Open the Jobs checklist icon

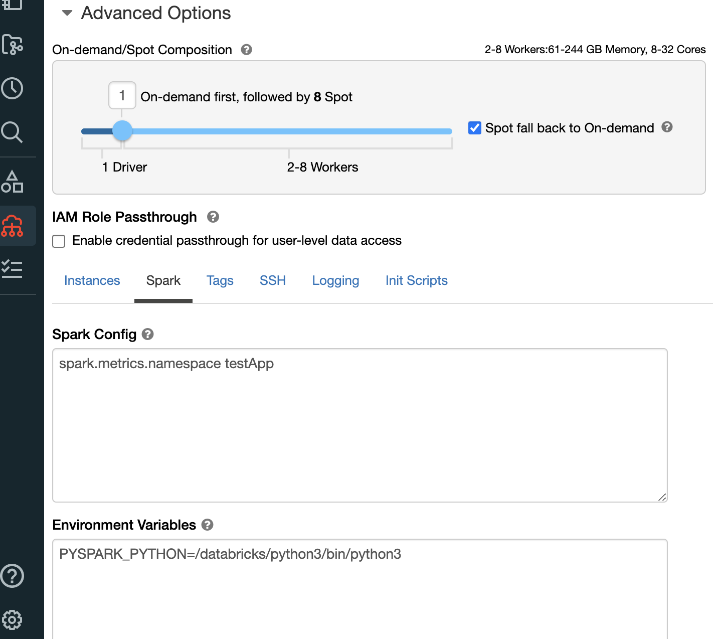pyautogui.click(x=13, y=269)
